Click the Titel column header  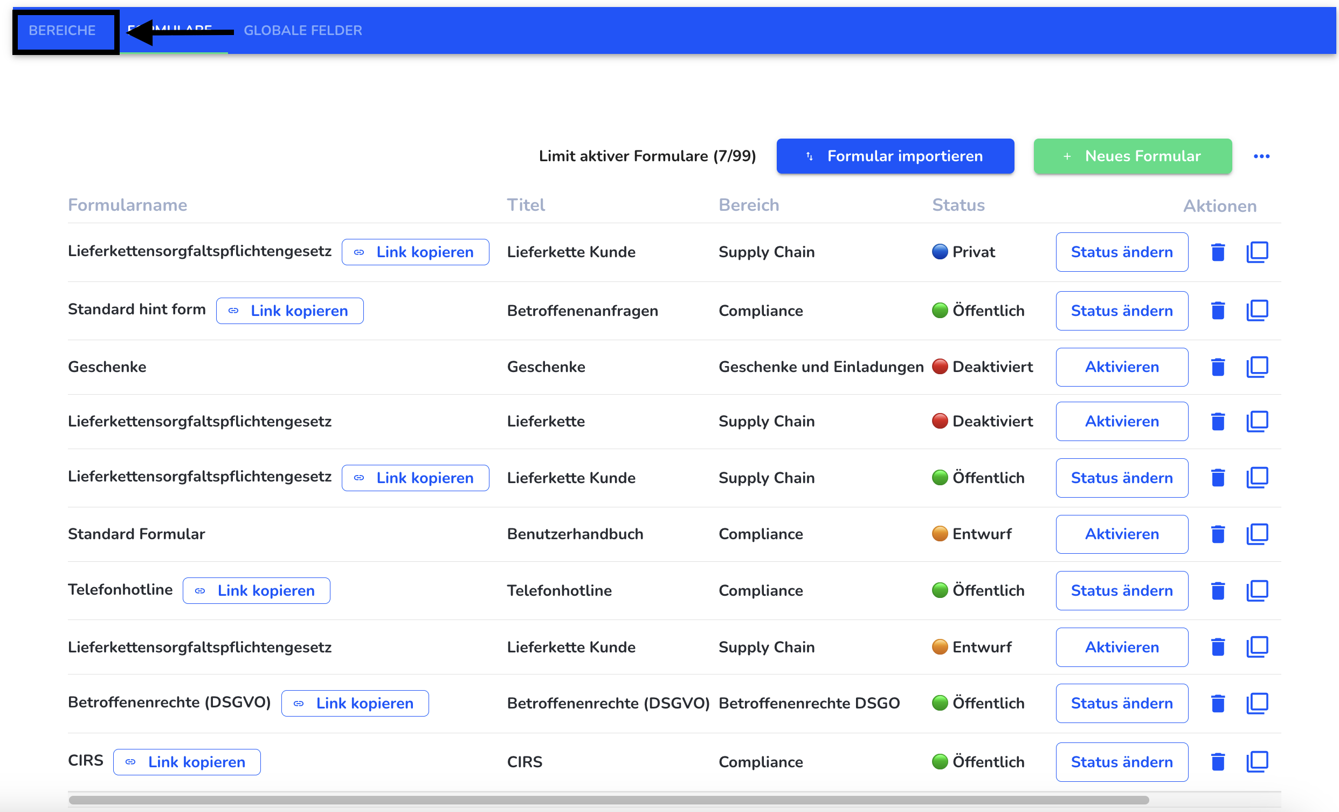pos(526,205)
